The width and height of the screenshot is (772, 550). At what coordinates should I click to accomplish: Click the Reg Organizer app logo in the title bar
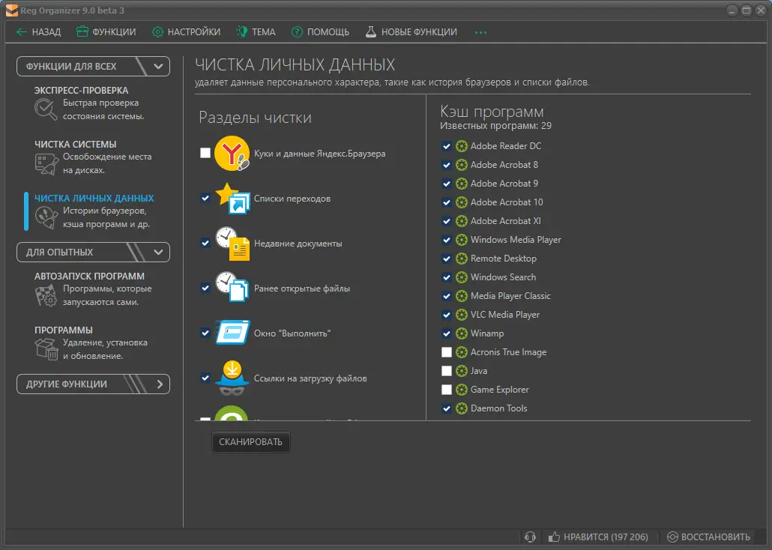pos(12,10)
